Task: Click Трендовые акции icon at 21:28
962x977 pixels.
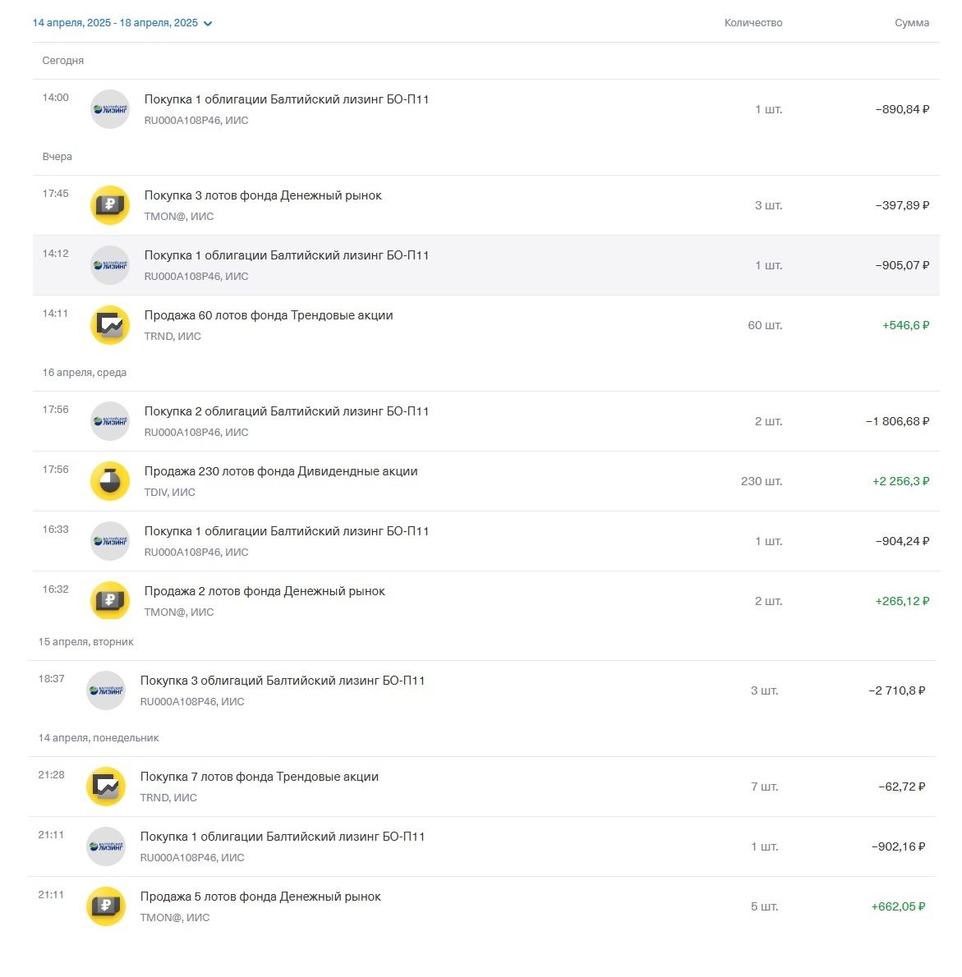Action: click(x=106, y=787)
